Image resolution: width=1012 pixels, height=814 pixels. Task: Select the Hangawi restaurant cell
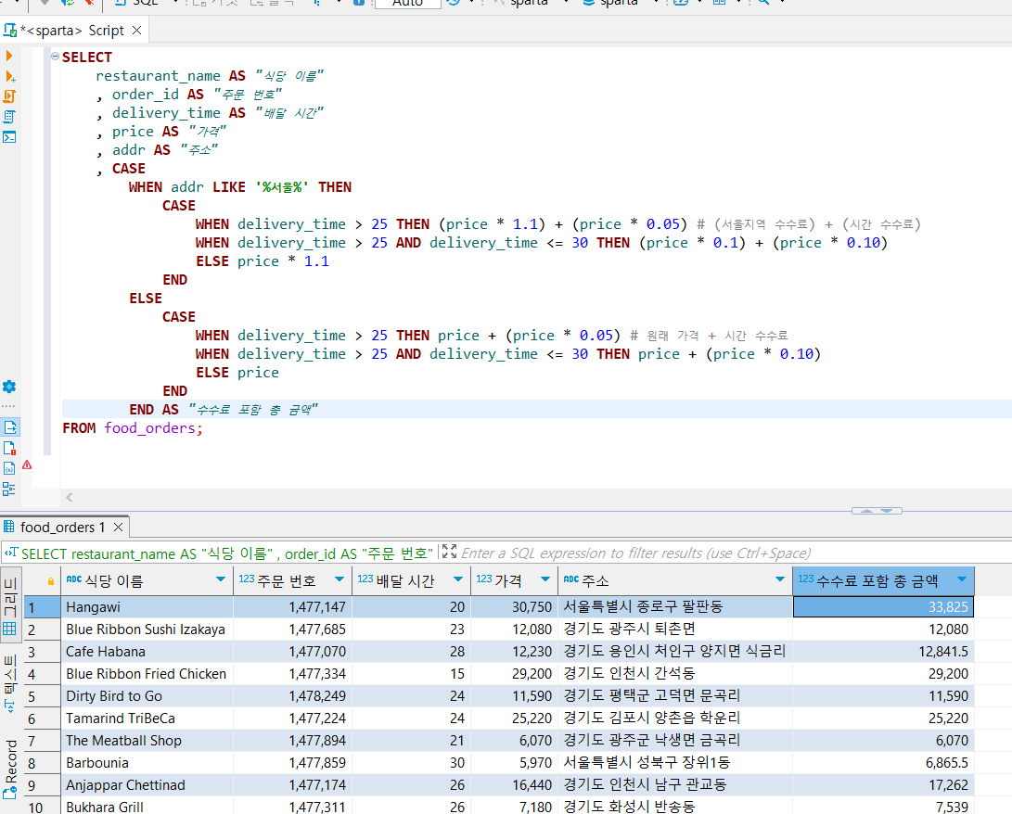point(147,607)
